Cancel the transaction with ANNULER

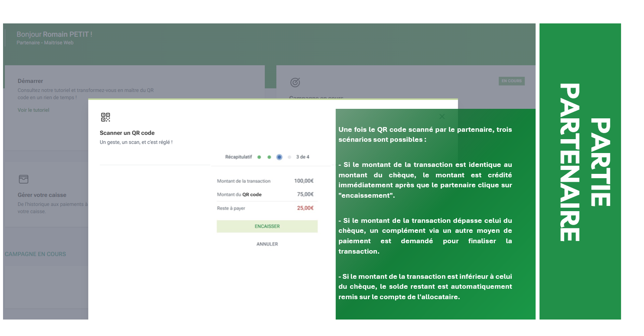pyautogui.click(x=267, y=244)
